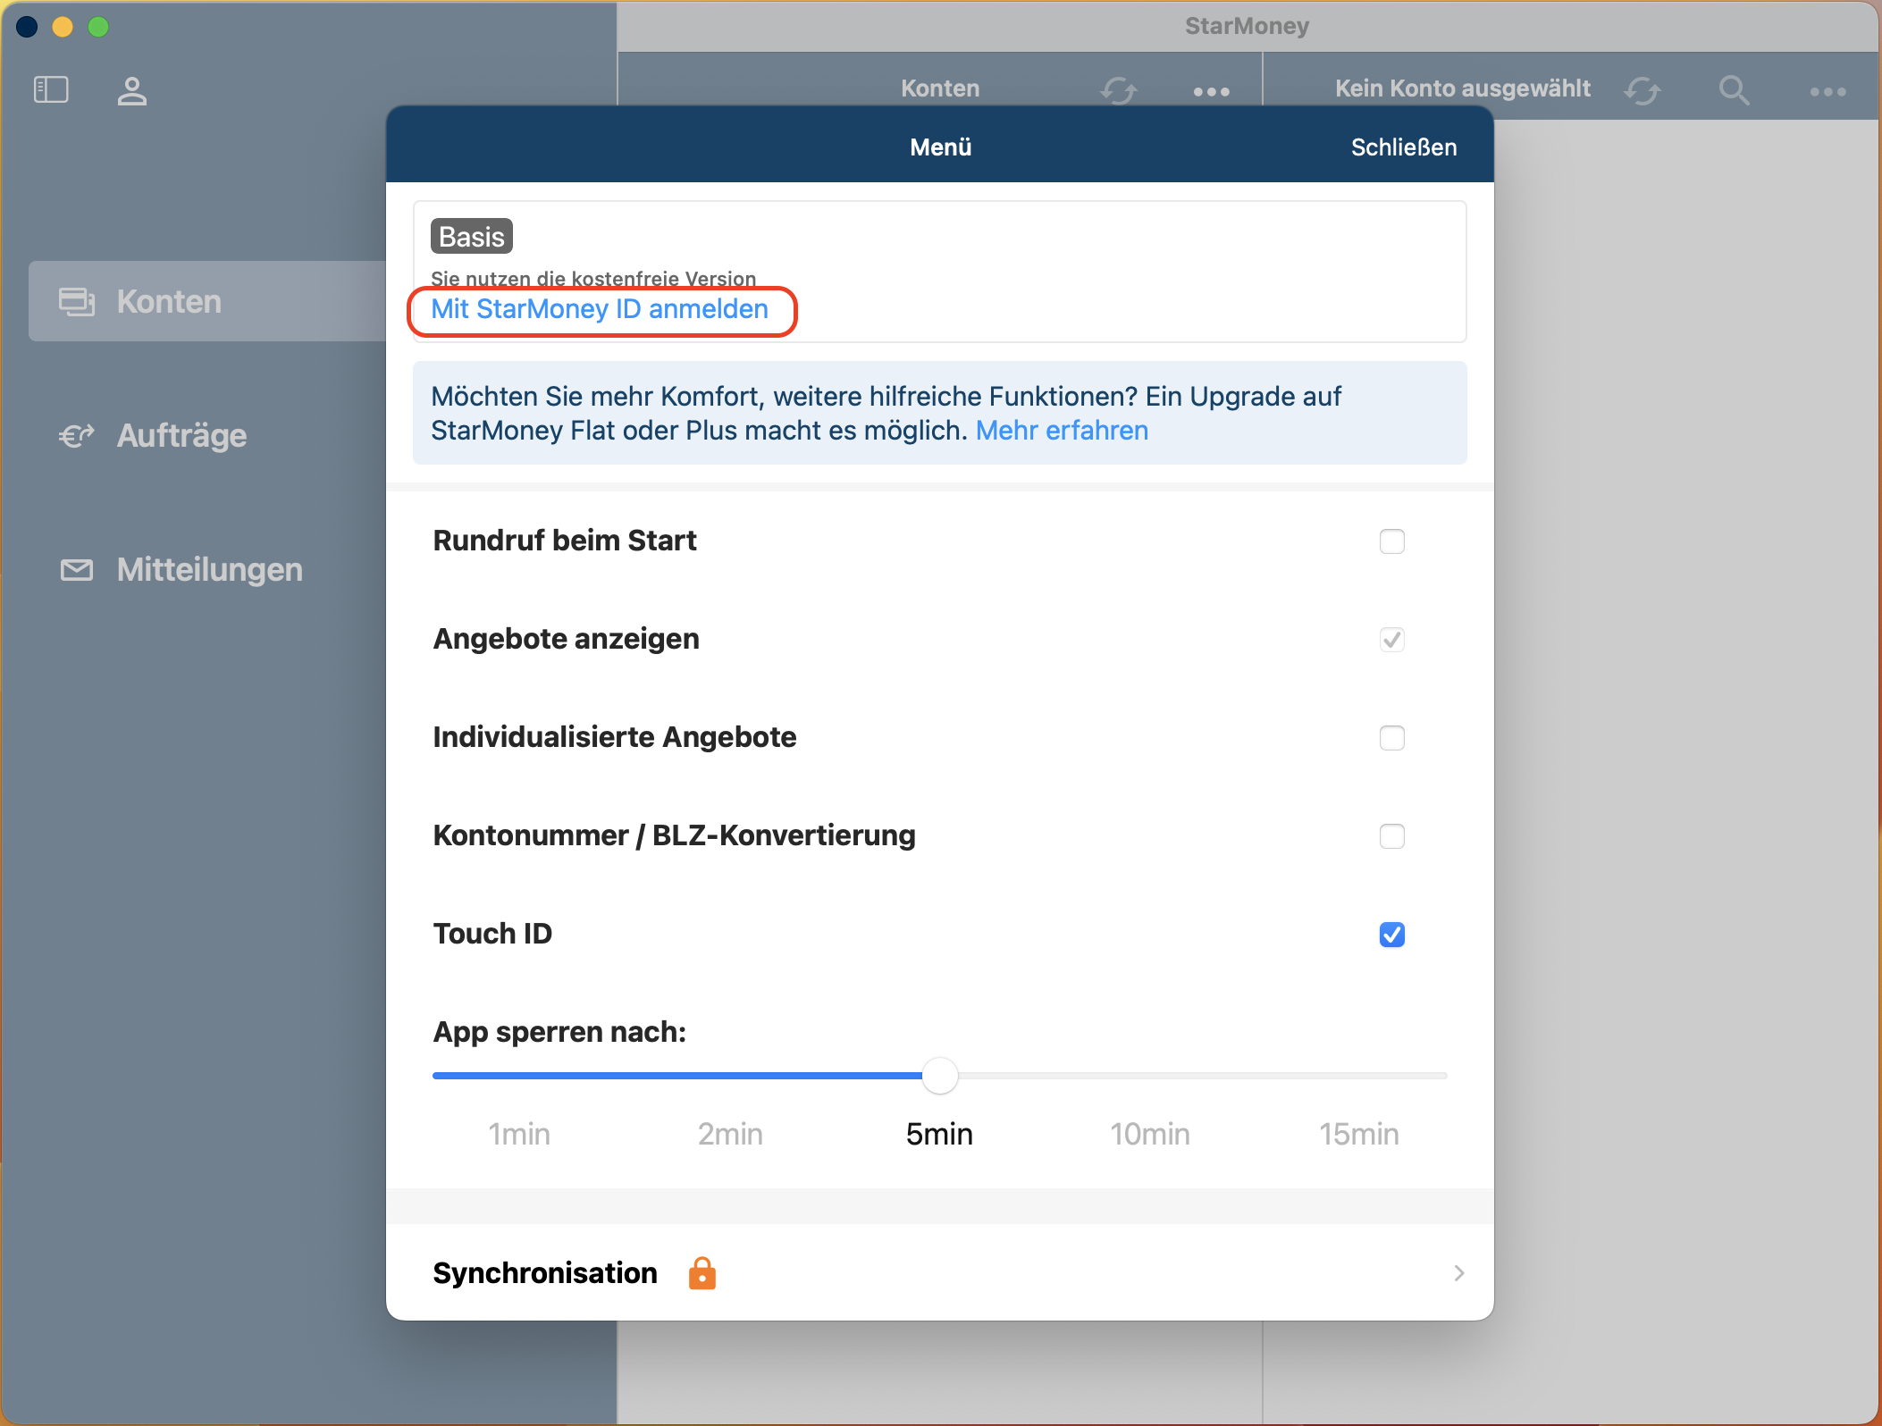Viewport: 1882px width, 1426px height.
Task: Select the 10min lock option
Action: 1149,1134
